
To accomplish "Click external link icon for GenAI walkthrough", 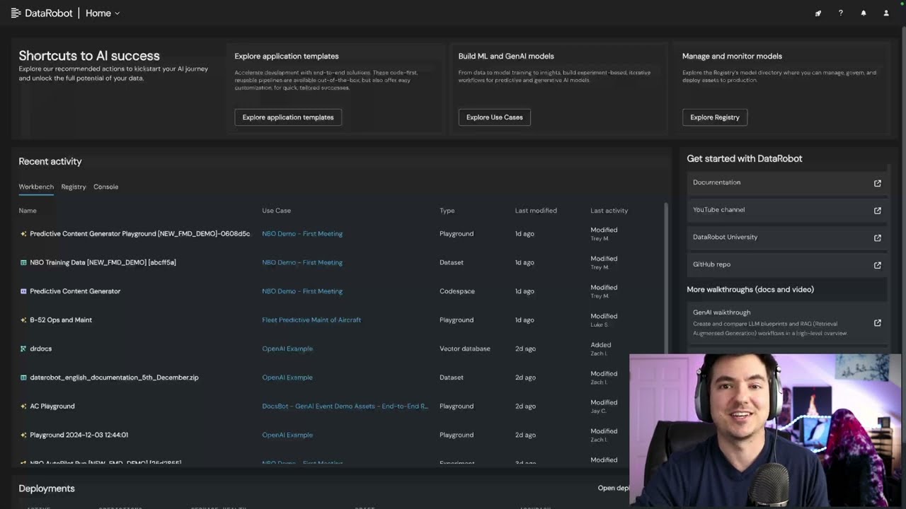I will click(x=878, y=322).
